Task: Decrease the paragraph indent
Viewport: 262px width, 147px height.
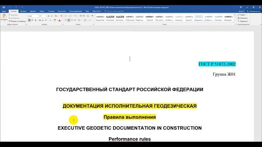Action: 81,16
